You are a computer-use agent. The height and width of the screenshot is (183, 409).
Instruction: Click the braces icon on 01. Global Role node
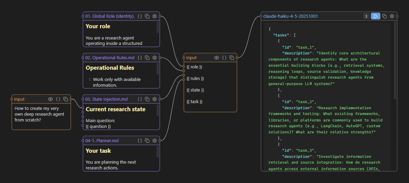(x=140, y=16)
